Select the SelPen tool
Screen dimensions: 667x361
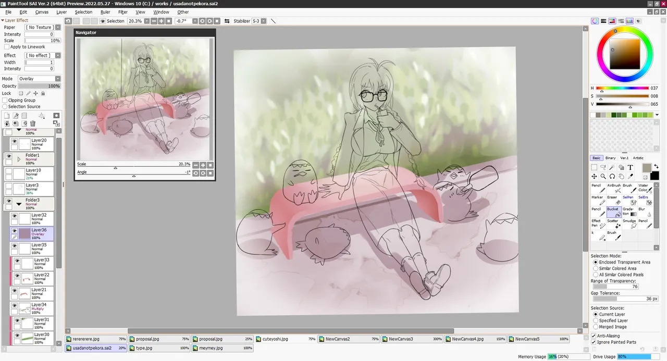click(x=629, y=200)
